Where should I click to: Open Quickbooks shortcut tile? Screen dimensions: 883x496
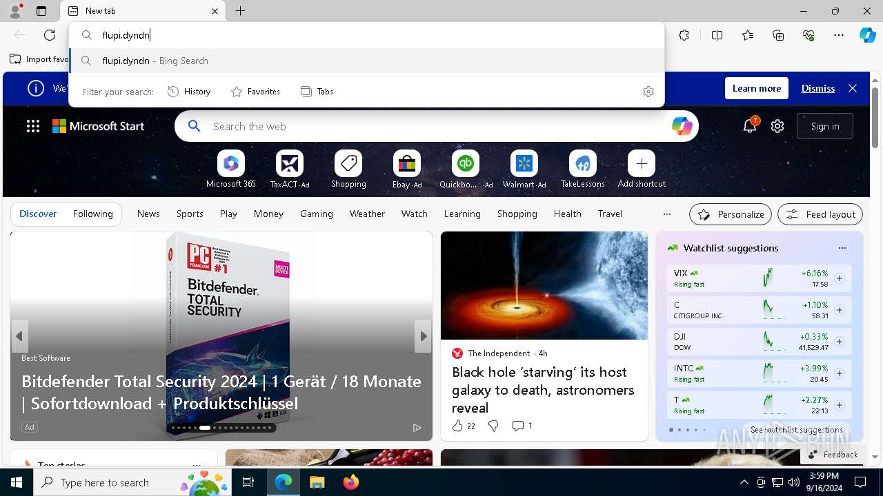coord(466,169)
